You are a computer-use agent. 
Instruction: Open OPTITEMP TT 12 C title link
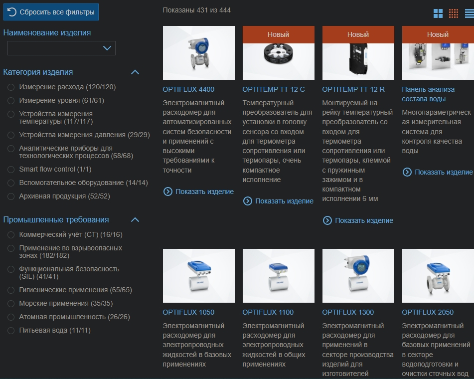tap(274, 90)
